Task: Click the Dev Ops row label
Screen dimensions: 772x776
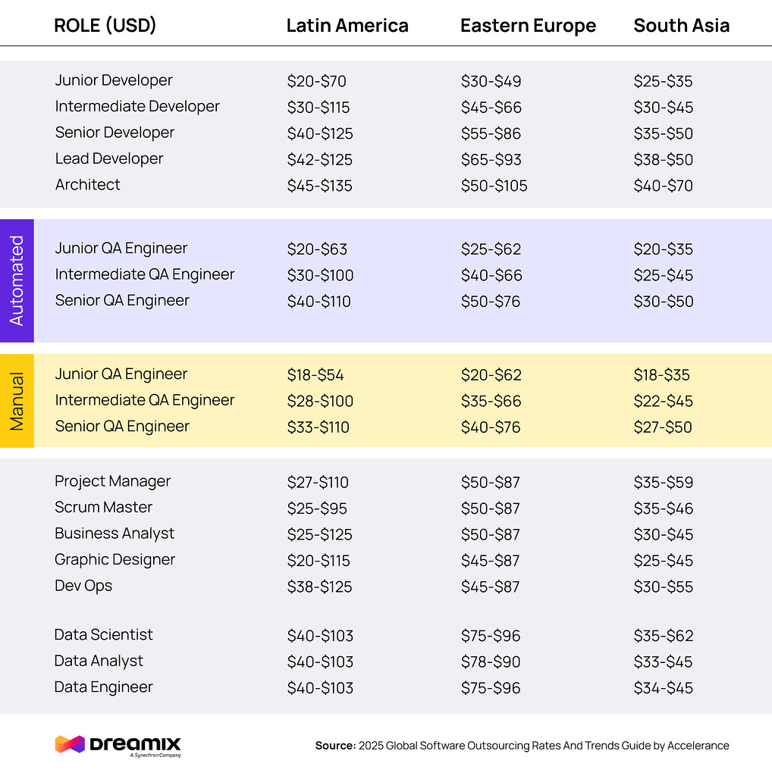Action: pyautogui.click(x=83, y=586)
